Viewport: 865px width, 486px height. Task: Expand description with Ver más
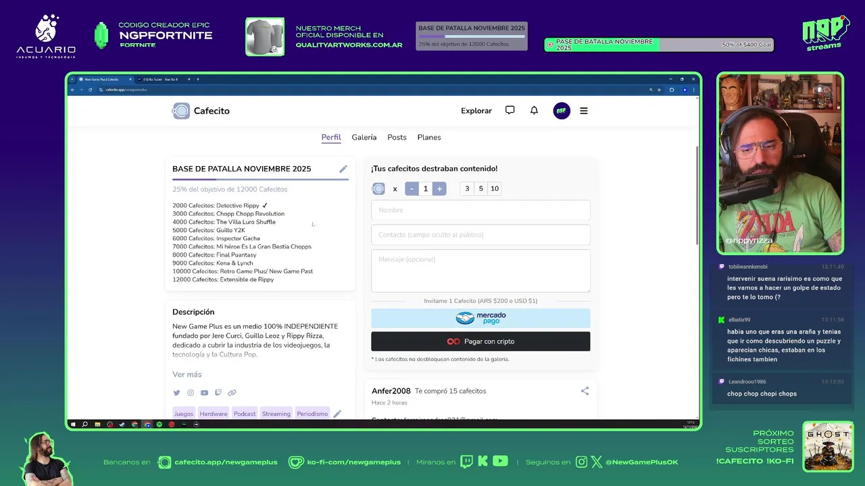click(x=187, y=375)
